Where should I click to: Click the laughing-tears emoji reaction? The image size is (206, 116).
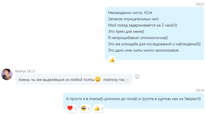[x=85, y=108]
